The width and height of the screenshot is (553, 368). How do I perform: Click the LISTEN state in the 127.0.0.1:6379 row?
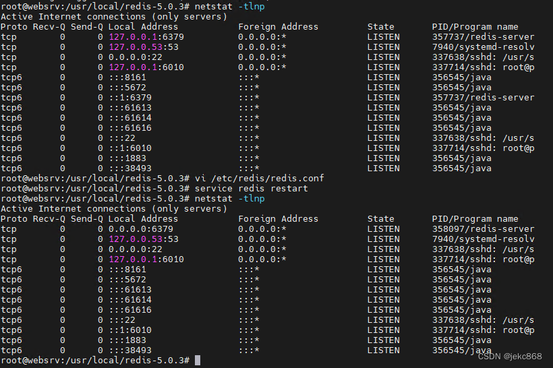tap(383, 37)
